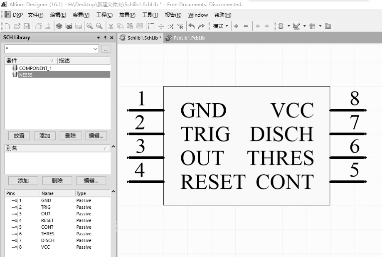
Task: Open print preview from the toolbar
Action: [x=47, y=26]
